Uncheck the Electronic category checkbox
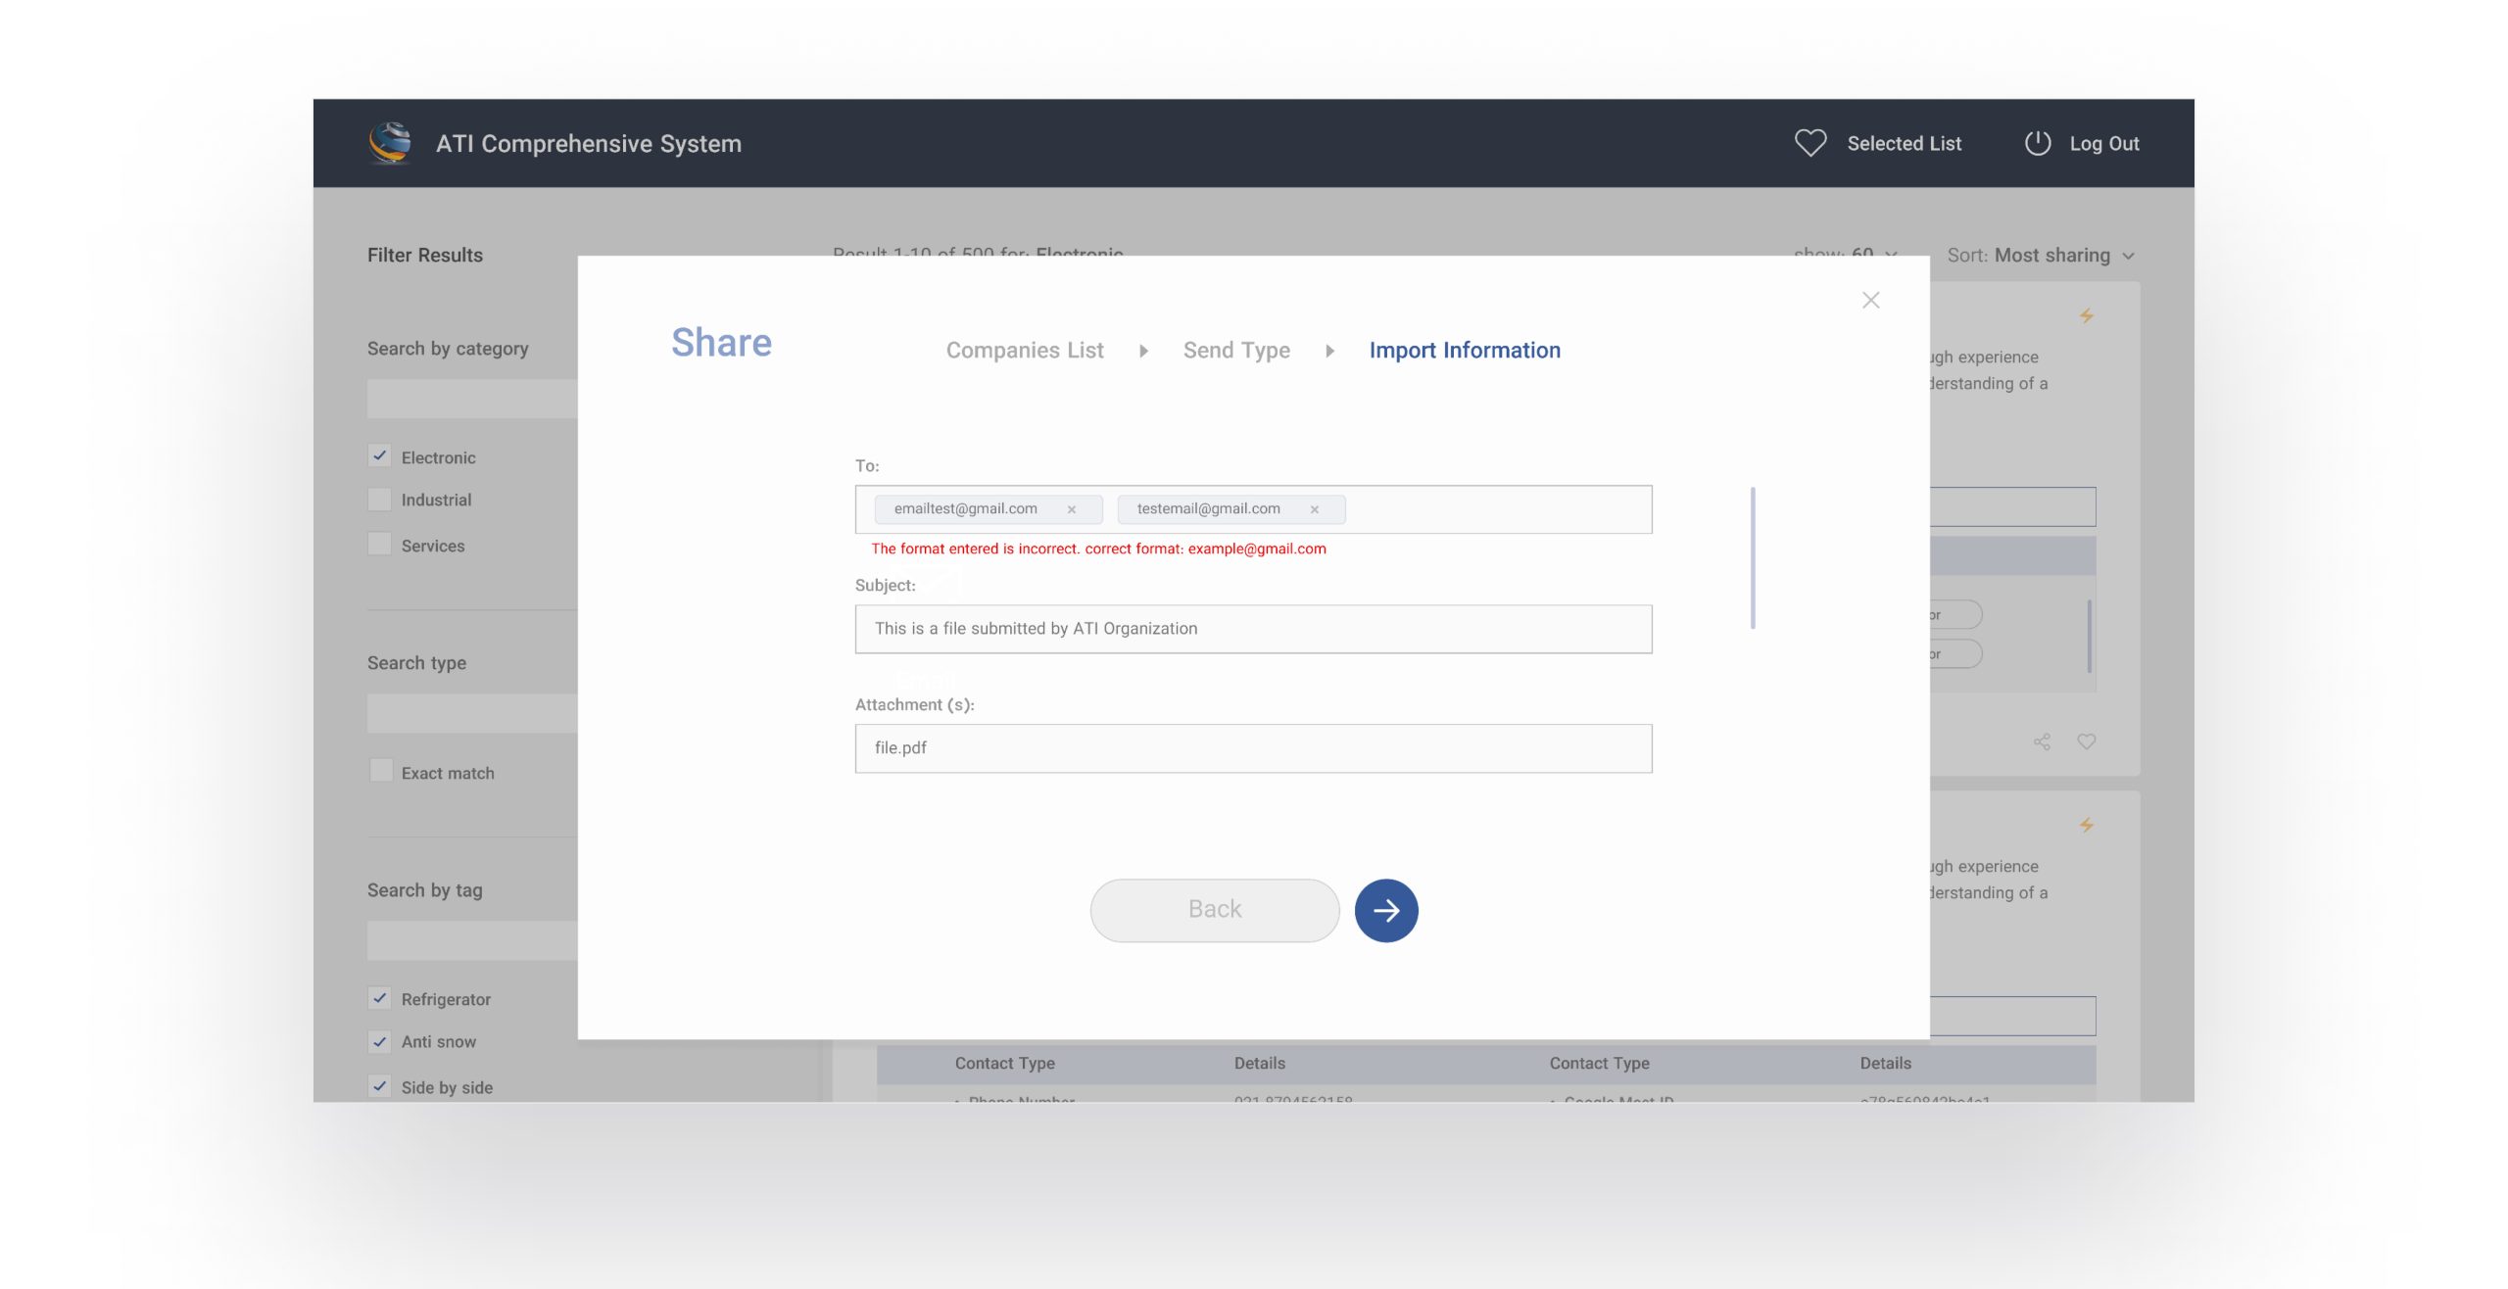 coord(380,456)
